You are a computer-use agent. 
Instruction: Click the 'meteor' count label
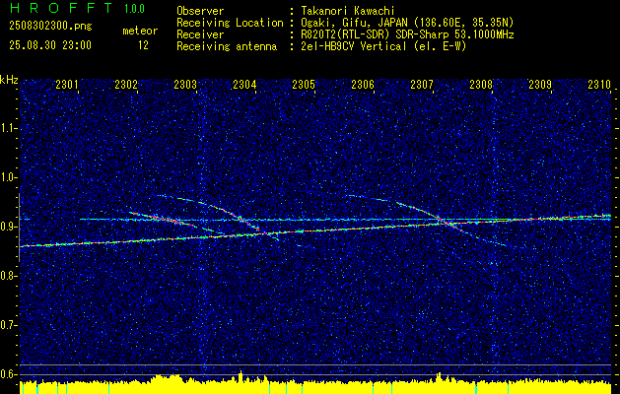140,31
